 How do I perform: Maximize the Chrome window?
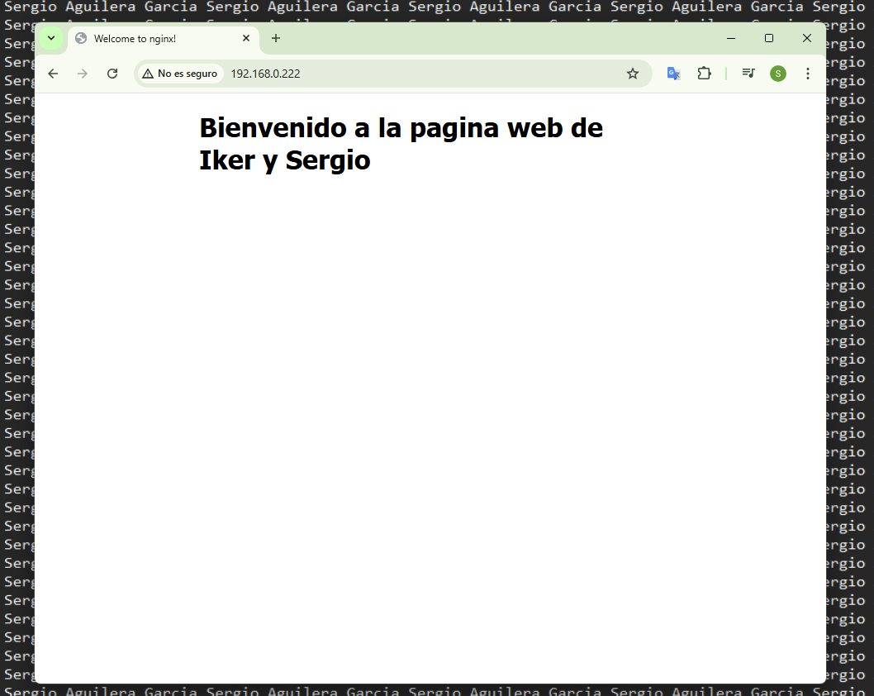tap(769, 38)
